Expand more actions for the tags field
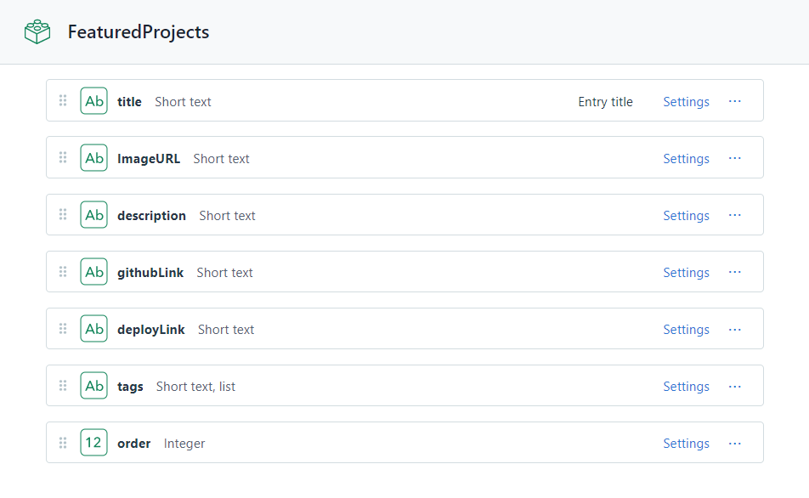Viewport: 809px width, 498px height. click(735, 386)
